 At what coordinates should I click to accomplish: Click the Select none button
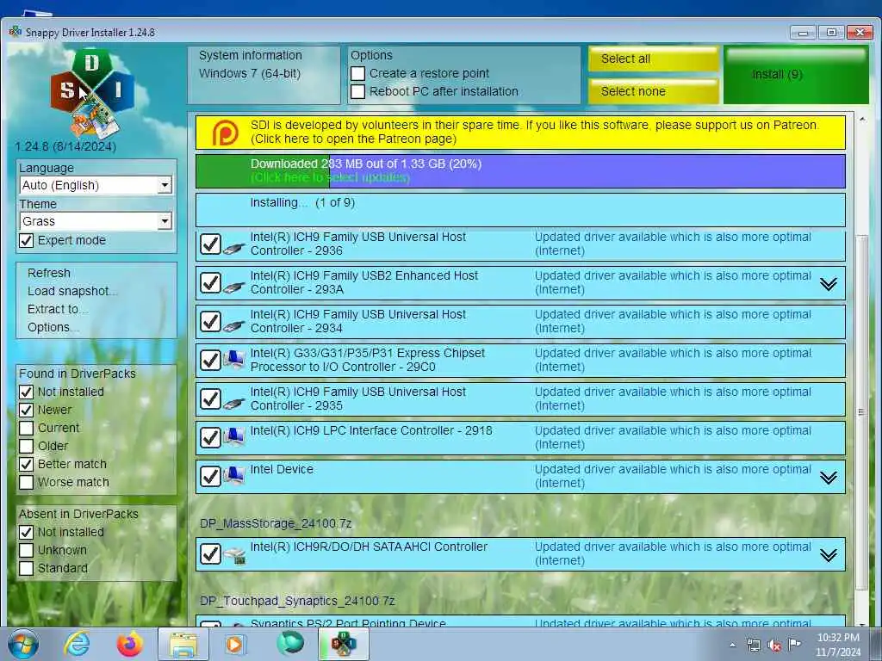click(x=653, y=91)
